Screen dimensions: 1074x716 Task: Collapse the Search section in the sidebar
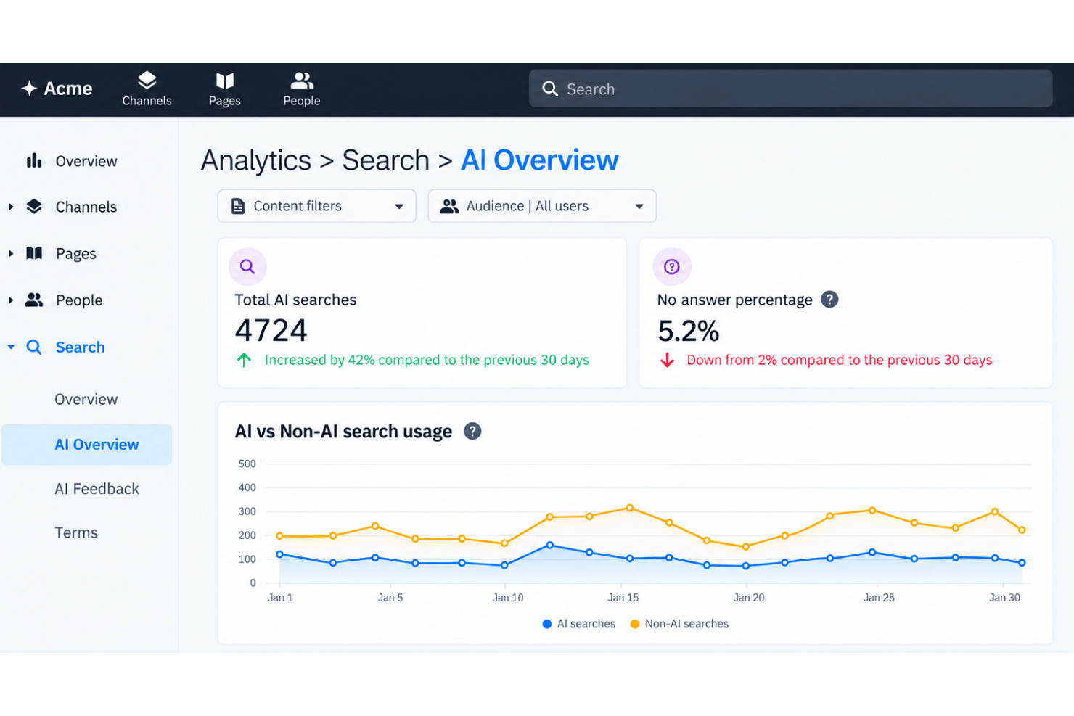coord(11,347)
